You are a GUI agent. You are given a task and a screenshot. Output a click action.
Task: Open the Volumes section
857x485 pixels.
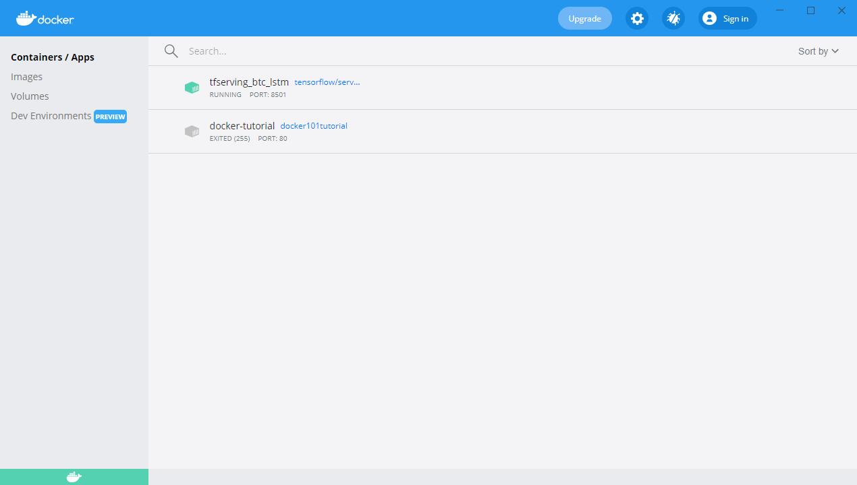[x=30, y=96]
